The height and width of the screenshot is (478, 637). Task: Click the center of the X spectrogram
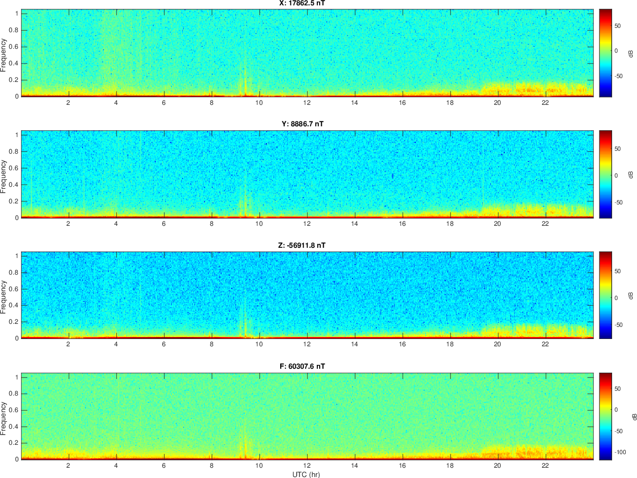[307, 53]
